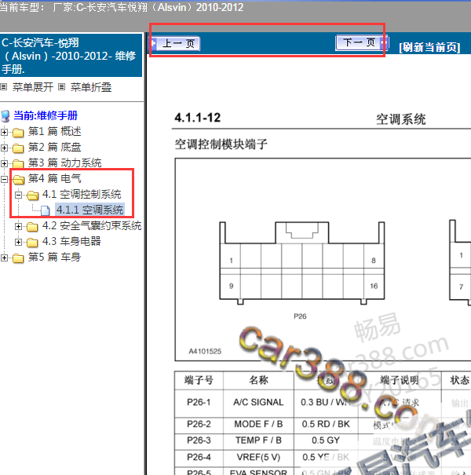The height and width of the screenshot is (475, 471).
Task: Click table cell TEMP F / B
Action: [258, 440]
